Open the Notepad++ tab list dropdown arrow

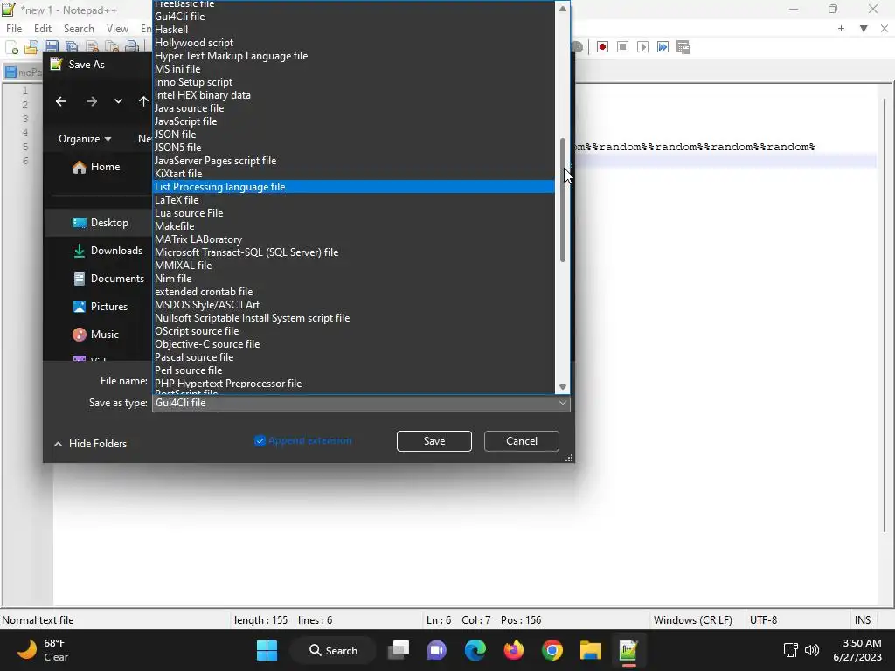tap(864, 28)
